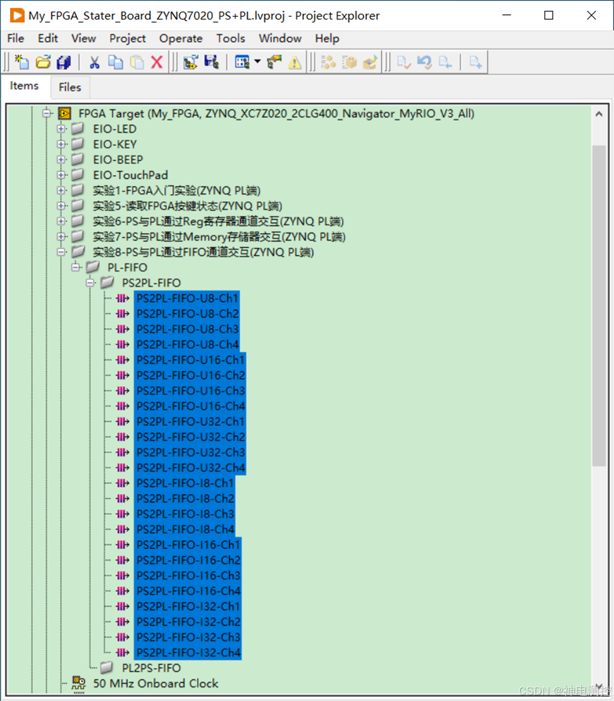Open the Filter Project View dropdown arrow
The image size is (614, 701).
pos(257,62)
